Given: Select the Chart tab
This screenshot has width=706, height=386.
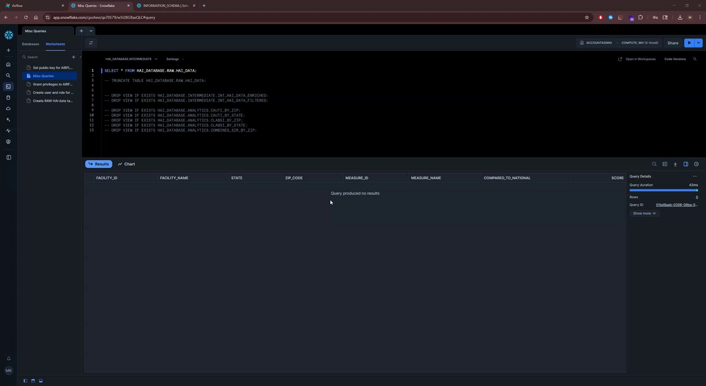Looking at the screenshot, I should point(127,164).
